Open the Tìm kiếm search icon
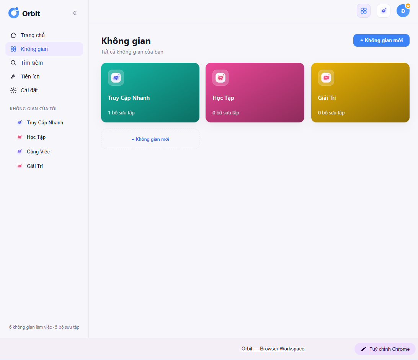Viewport: 418px width, 360px height. 13,63
